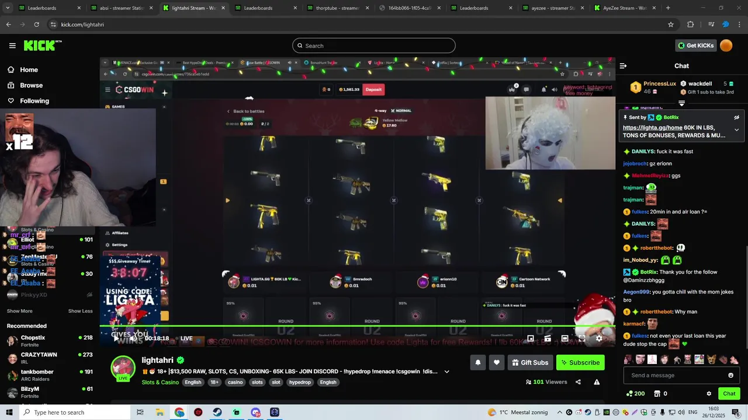The width and height of the screenshot is (748, 420).
Task: Open the orange user avatar menu
Action: pos(726,45)
